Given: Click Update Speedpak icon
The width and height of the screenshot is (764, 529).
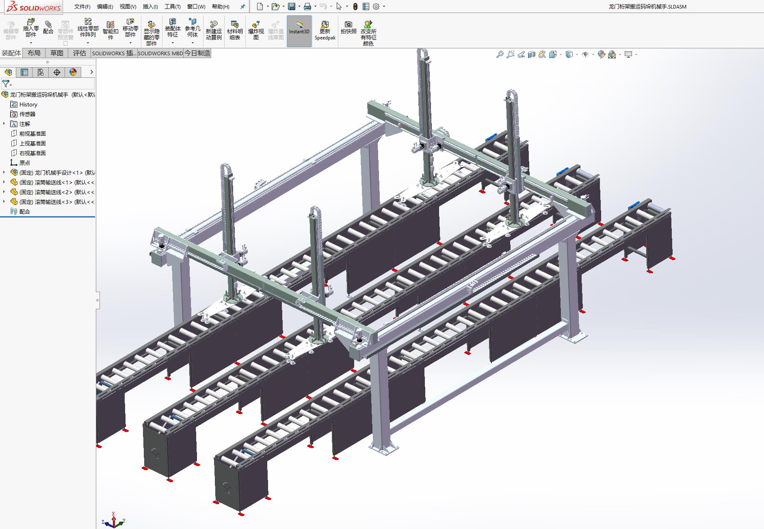Looking at the screenshot, I should (325, 30).
